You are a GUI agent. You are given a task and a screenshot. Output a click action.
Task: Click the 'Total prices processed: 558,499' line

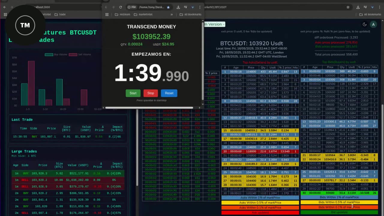click(336, 54)
